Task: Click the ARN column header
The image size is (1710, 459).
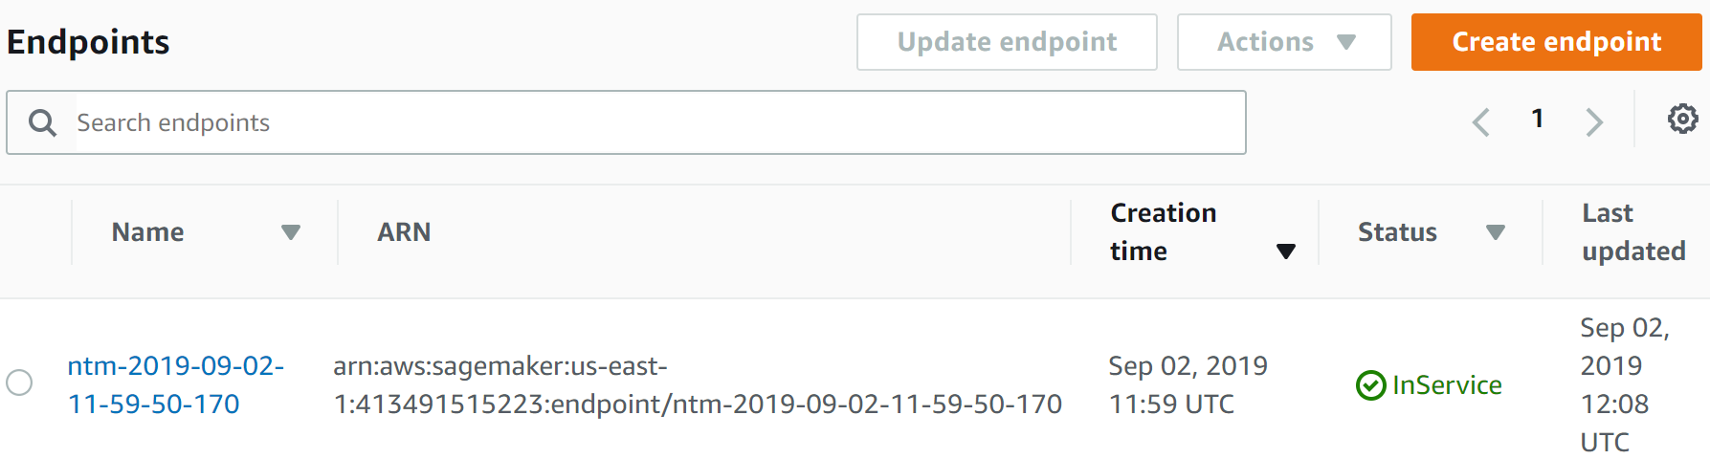Action: (404, 232)
